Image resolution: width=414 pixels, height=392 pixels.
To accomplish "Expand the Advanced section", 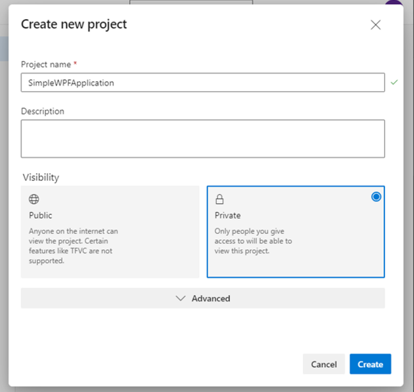I will click(x=203, y=298).
